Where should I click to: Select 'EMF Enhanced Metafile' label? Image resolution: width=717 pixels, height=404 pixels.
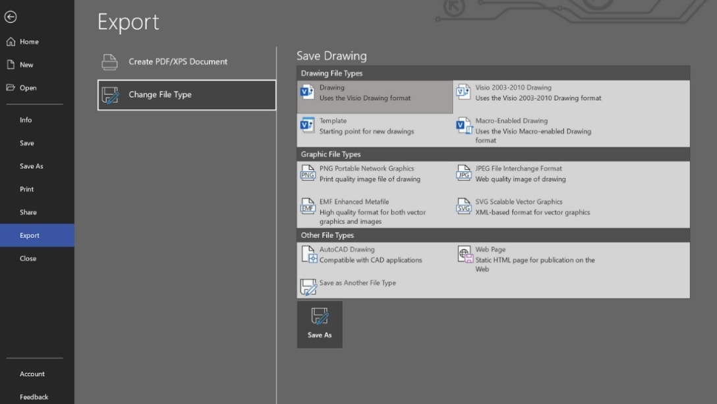[x=355, y=202]
